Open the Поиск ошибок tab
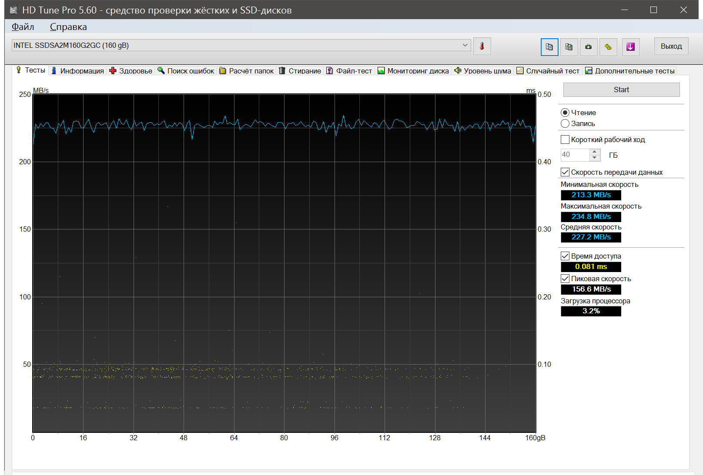This screenshot has height=475, width=703. 186,71
